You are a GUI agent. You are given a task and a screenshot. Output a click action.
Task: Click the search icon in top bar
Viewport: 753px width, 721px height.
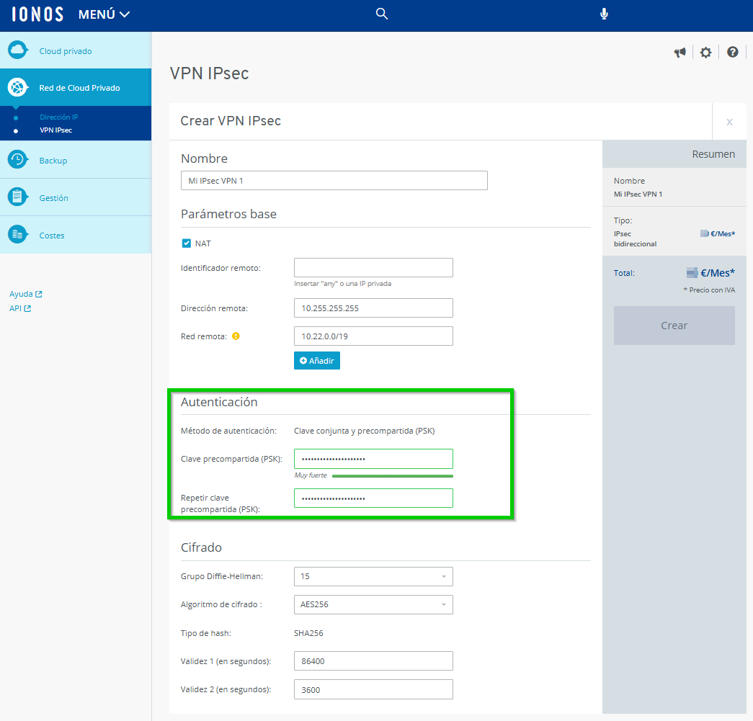(381, 13)
